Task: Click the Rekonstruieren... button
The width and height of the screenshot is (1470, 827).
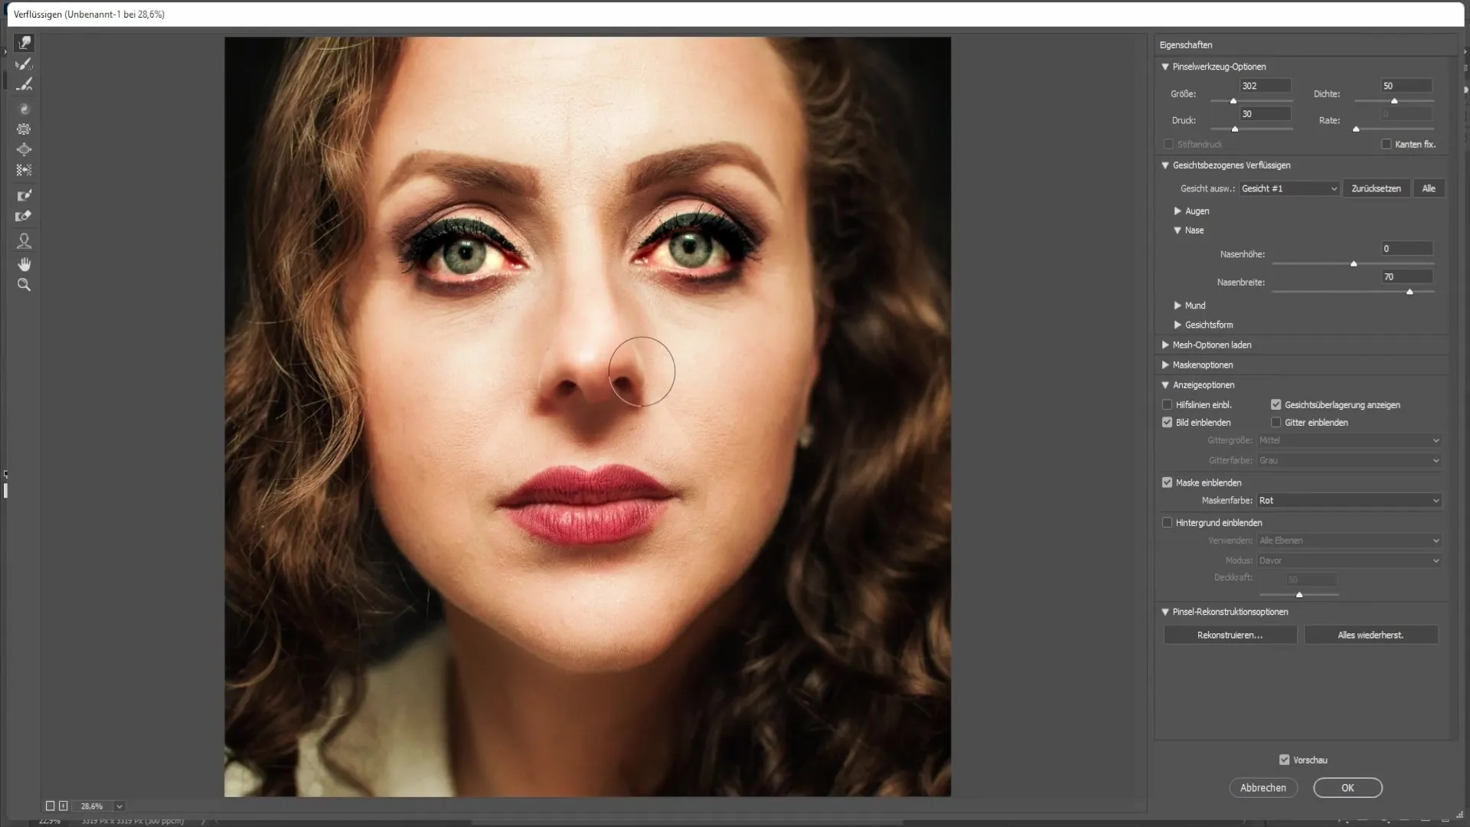Action: [x=1230, y=635]
